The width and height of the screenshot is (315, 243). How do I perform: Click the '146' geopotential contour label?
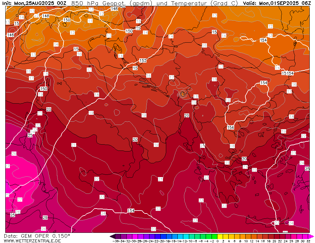point(11,35)
